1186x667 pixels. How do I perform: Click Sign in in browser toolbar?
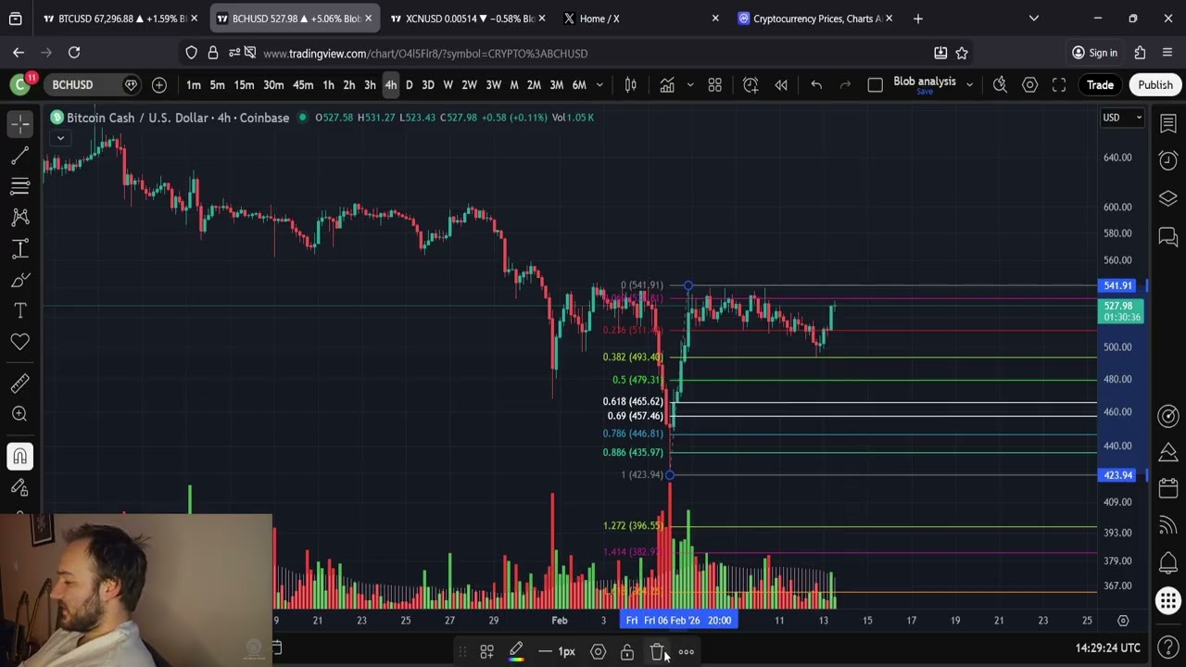point(1094,53)
